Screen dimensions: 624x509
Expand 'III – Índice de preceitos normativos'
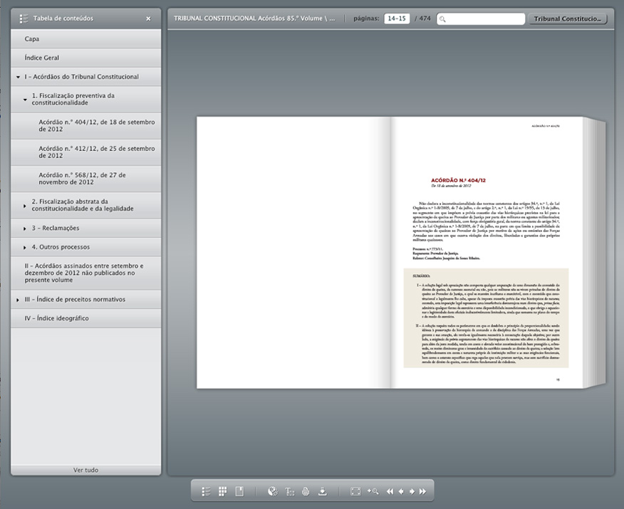point(18,300)
